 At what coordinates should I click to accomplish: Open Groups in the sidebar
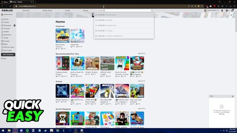coord(6,41)
